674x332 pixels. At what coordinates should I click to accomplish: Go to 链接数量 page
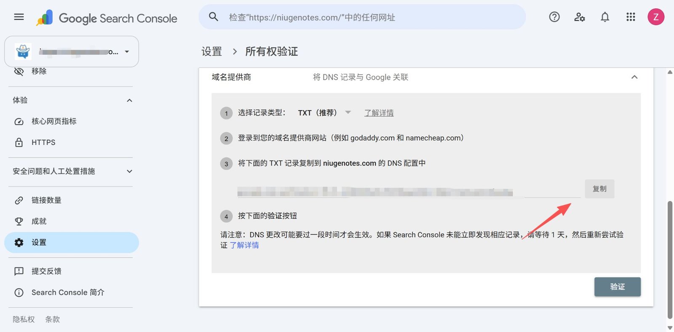coord(46,200)
